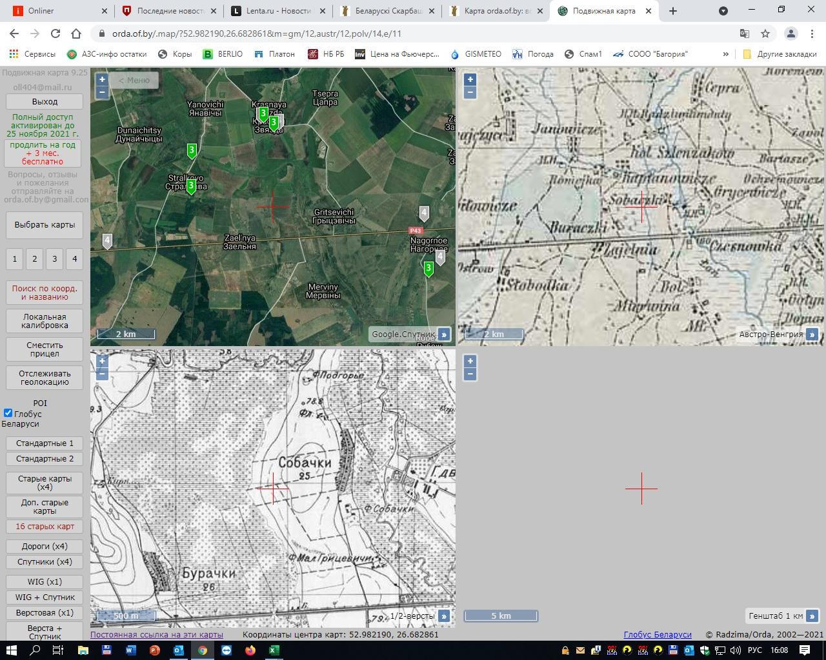The image size is (826, 660).
Task: Switch to Карта orda.of.by tab
Action: [x=496, y=11]
